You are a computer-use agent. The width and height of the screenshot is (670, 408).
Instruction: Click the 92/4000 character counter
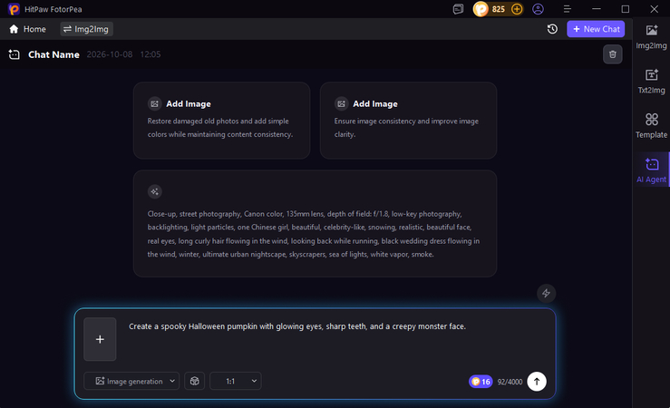[x=510, y=382]
